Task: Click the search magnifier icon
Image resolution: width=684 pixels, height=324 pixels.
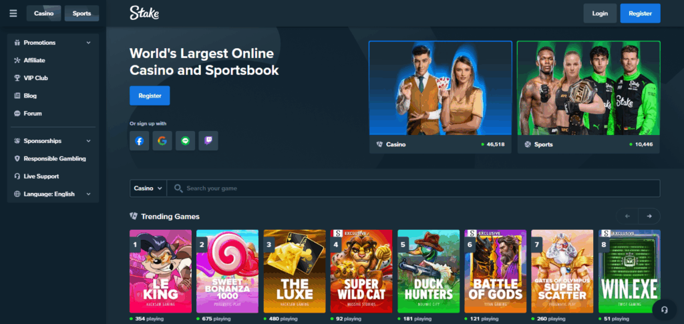Action: click(178, 188)
